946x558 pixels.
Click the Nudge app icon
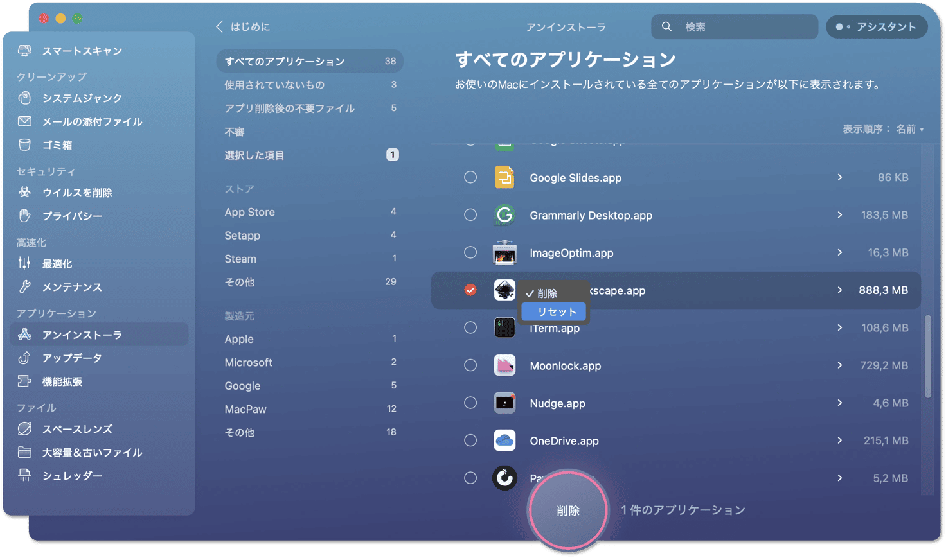(504, 403)
